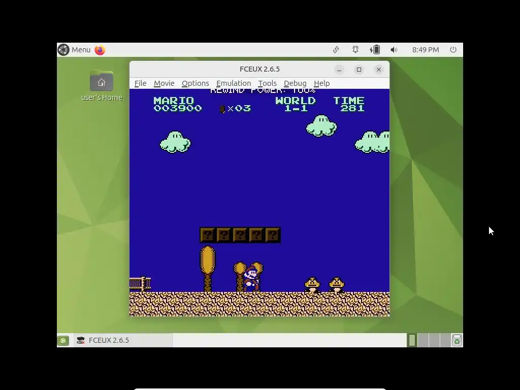Viewport: 520px width, 390px height.
Task: Launch Firefox from the top panel
Action: (x=100, y=50)
